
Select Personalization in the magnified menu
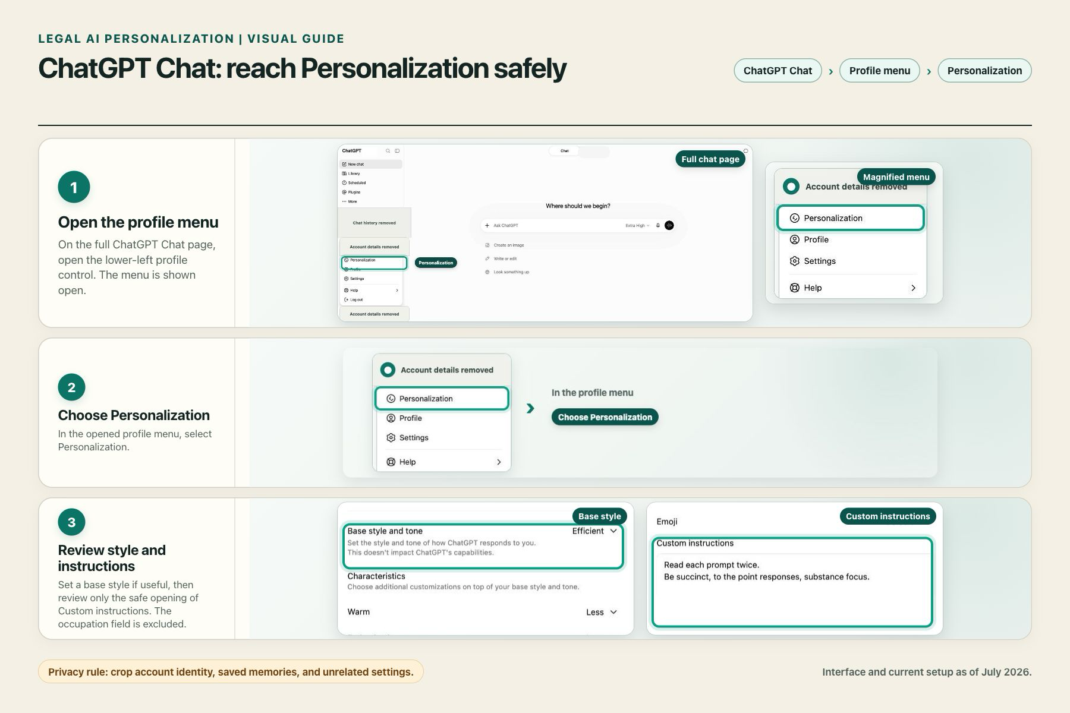850,218
